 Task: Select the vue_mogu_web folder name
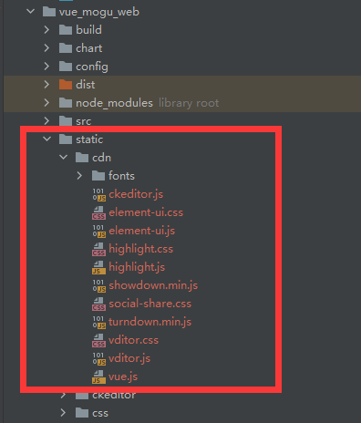(99, 12)
